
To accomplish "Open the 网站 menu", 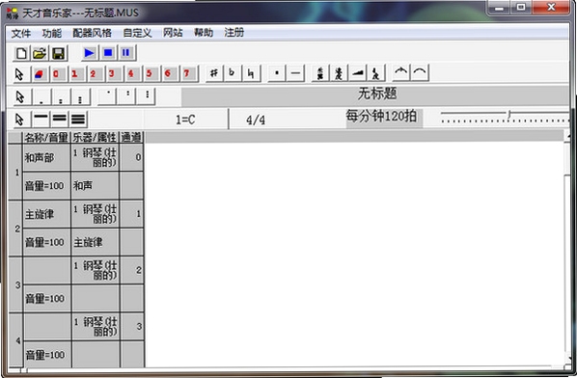I will (173, 33).
